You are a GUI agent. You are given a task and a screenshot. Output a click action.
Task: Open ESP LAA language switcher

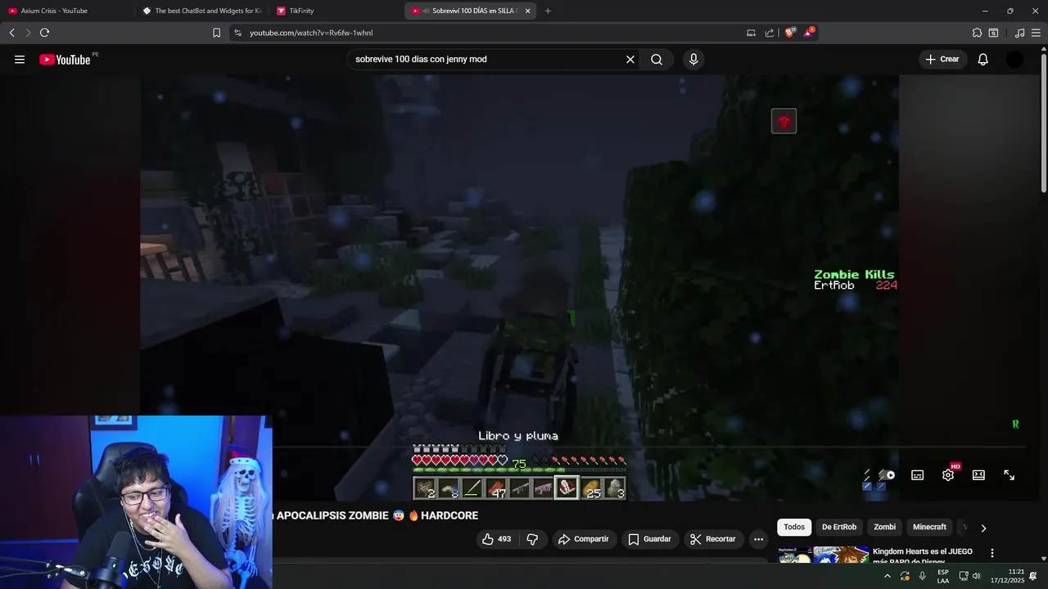943,576
